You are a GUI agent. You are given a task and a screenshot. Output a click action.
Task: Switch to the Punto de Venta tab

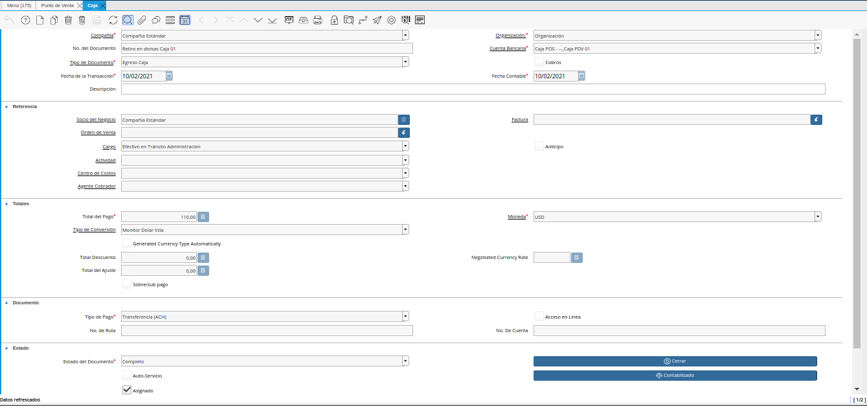[58, 5]
